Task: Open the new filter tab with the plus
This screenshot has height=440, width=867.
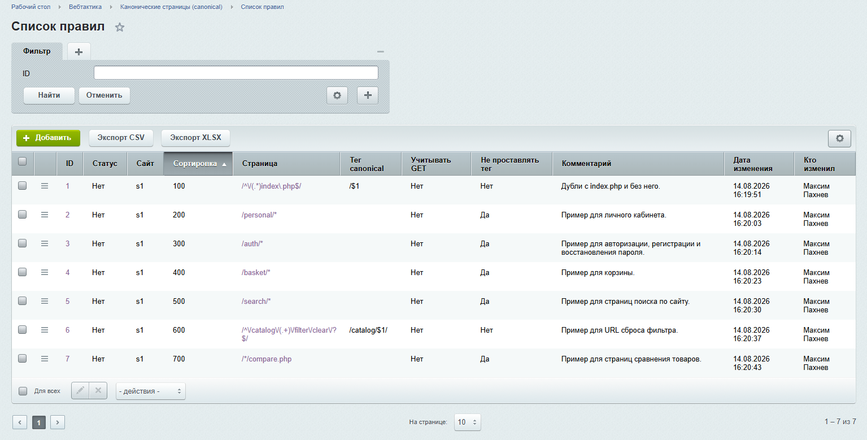Action: coord(79,51)
